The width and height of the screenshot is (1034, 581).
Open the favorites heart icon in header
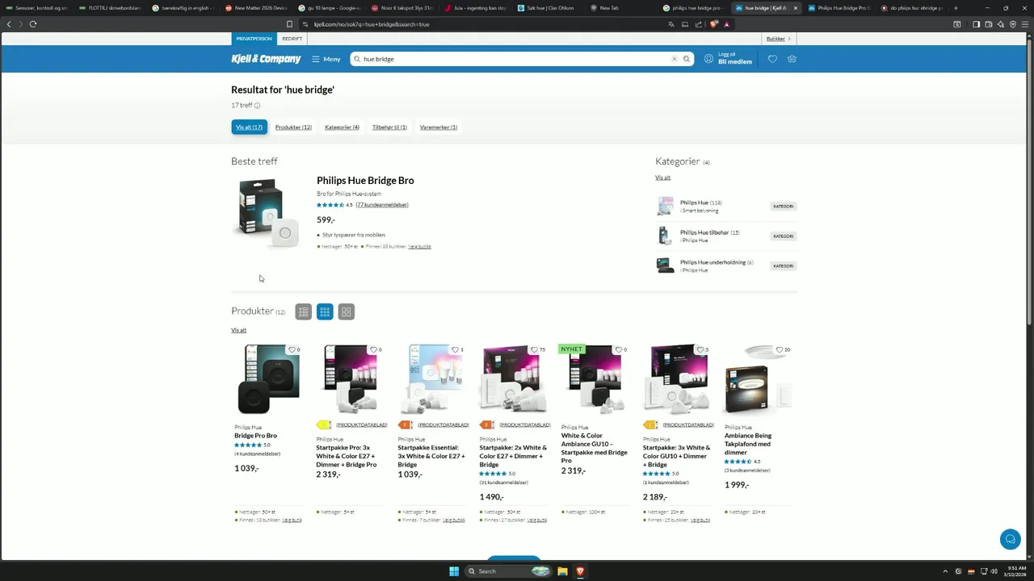(772, 59)
